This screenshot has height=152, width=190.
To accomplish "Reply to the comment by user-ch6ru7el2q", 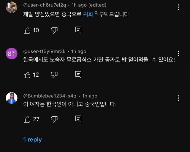I will tap(78, 30).
